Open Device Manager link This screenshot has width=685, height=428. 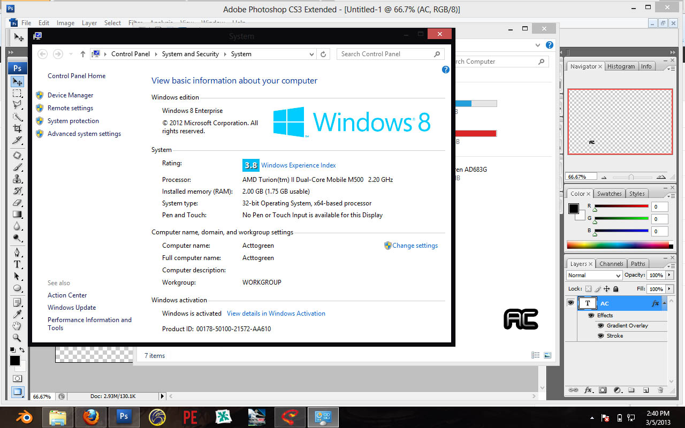coord(70,95)
